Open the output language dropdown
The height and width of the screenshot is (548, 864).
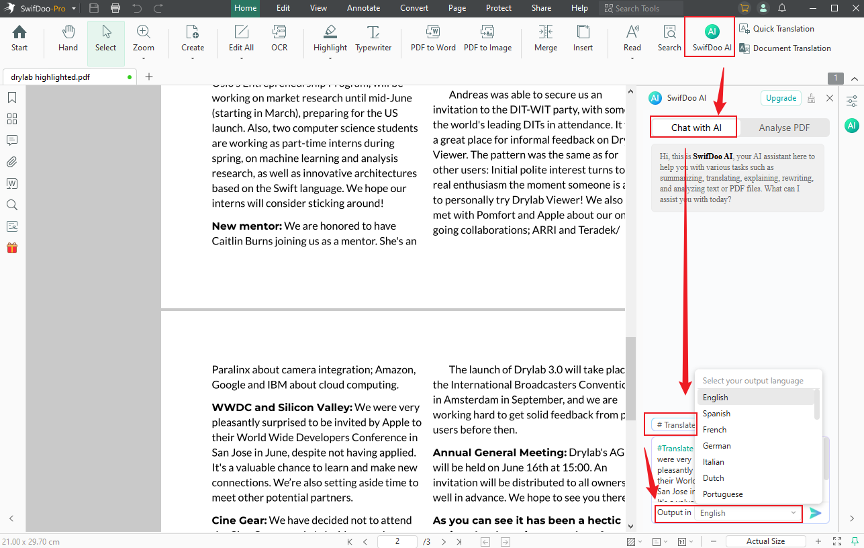click(x=747, y=514)
